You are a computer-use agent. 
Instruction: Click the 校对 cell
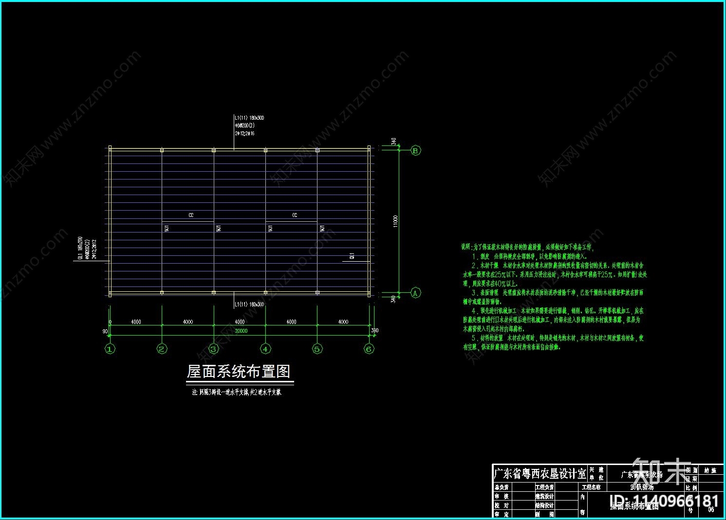(502, 505)
